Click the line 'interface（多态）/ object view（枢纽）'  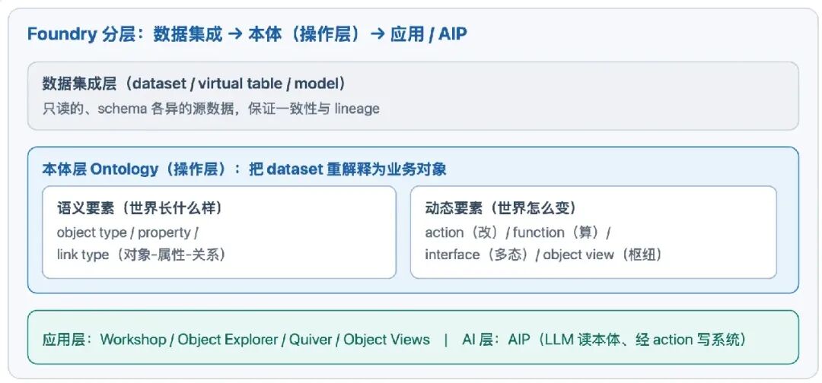(x=543, y=255)
